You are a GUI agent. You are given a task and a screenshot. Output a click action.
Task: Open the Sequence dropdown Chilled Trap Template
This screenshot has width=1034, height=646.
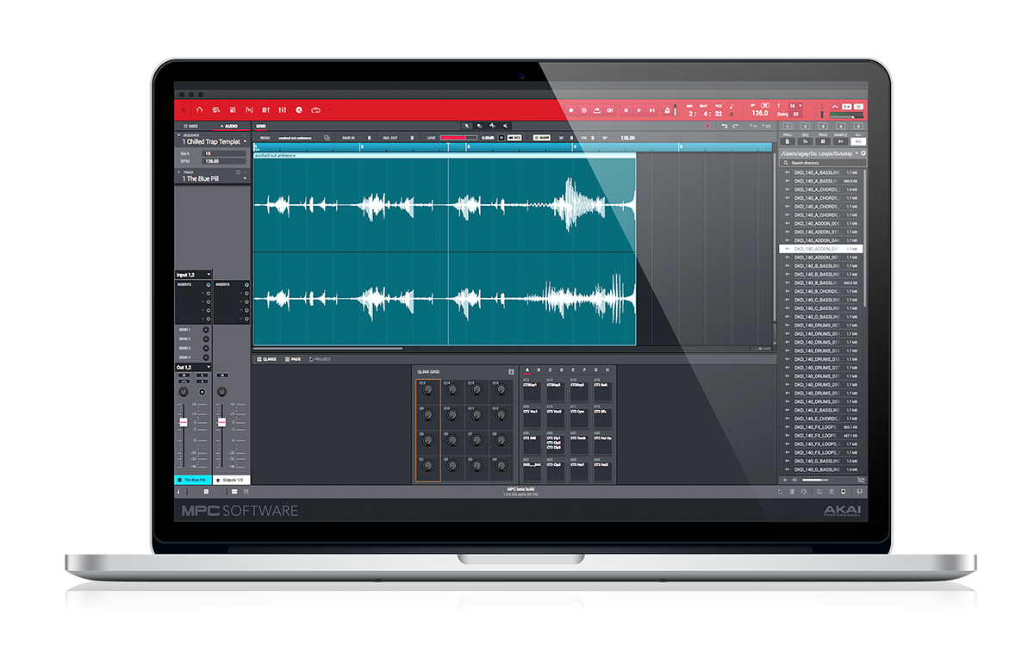point(212,141)
